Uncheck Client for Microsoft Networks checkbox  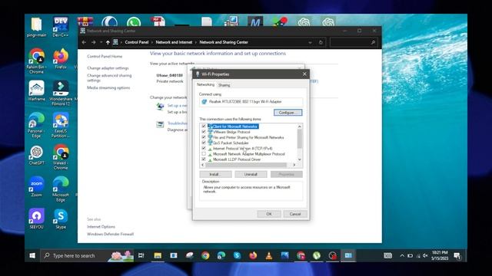[x=204, y=127]
